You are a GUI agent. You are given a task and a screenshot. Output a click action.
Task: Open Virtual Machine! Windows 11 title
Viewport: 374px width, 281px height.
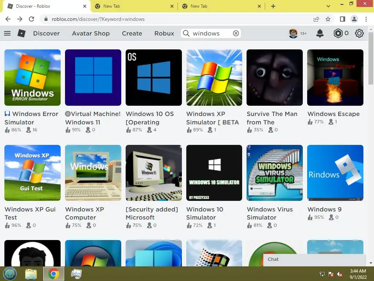(x=93, y=118)
